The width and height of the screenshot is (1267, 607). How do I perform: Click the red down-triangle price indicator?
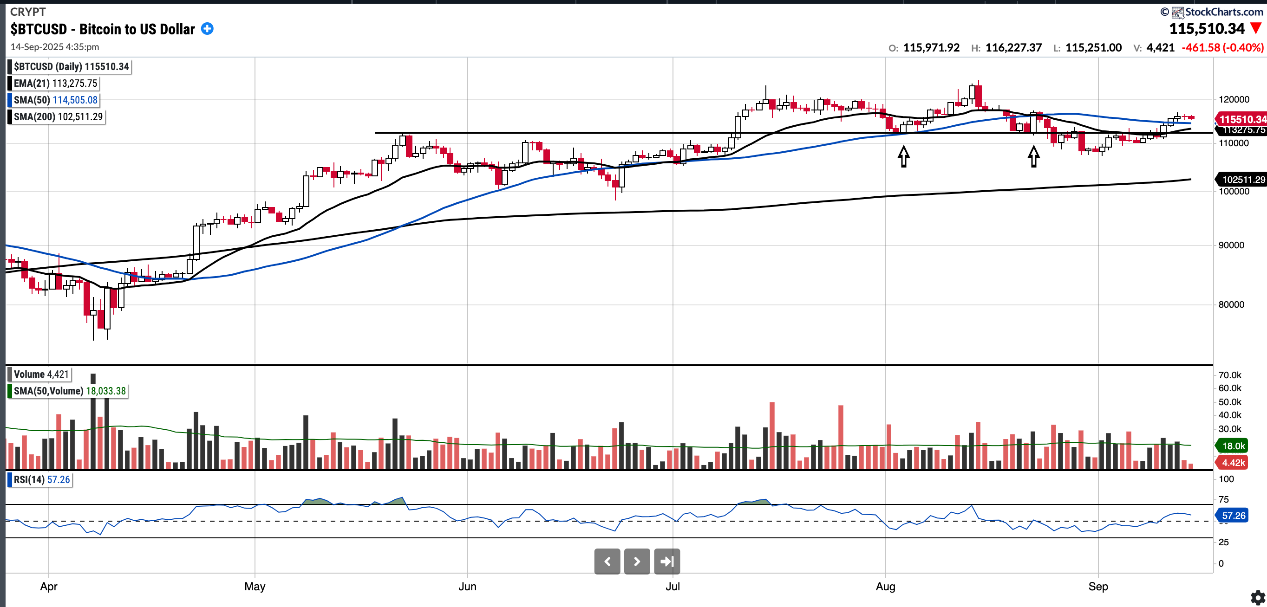1256,28
